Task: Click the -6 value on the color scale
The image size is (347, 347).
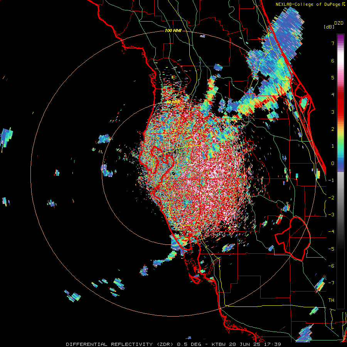Action: (331, 266)
